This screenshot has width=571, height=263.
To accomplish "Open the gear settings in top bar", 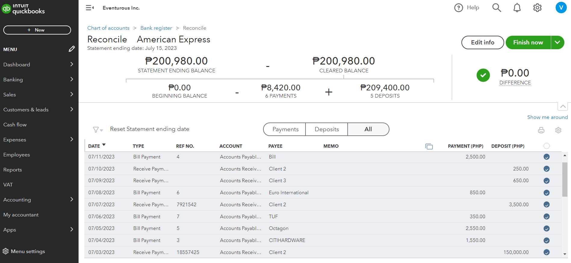I will tap(537, 8).
